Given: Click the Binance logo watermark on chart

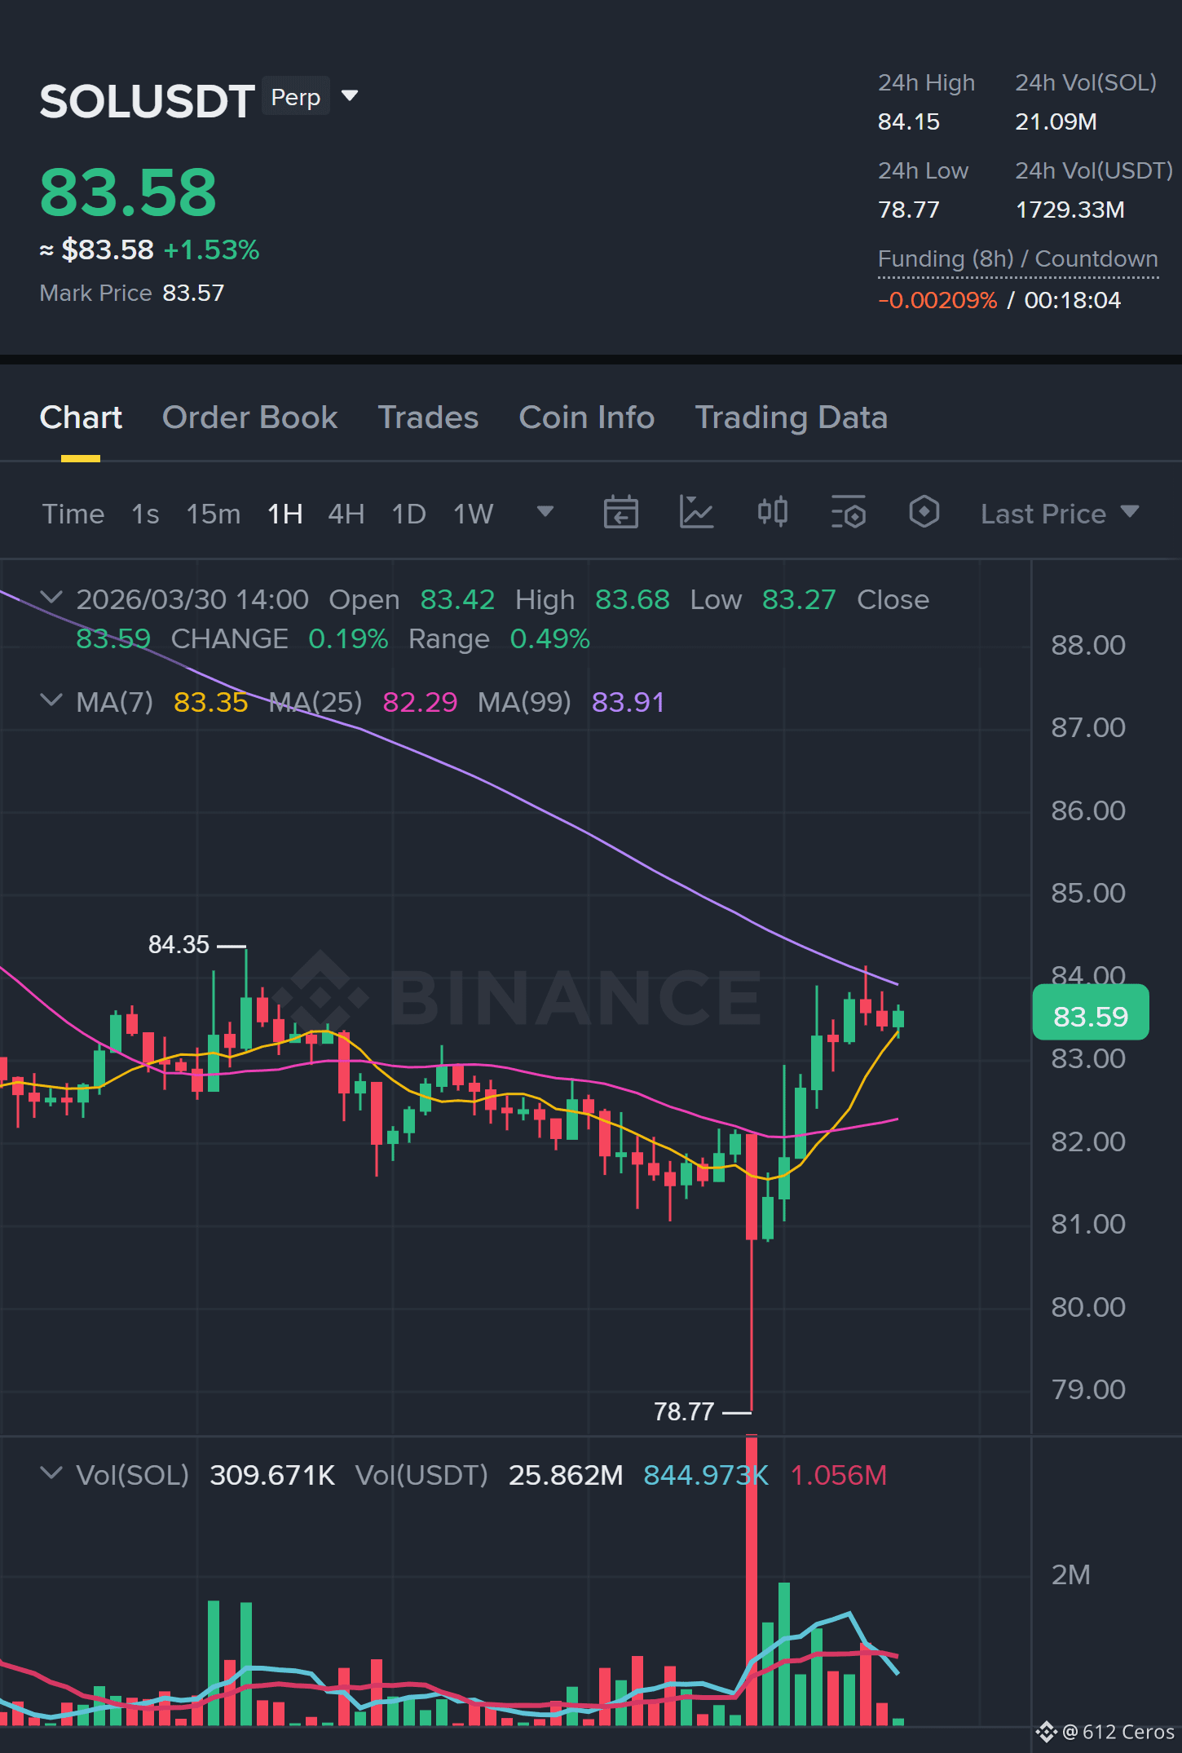Looking at the screenshot, I should click(518, 996).
